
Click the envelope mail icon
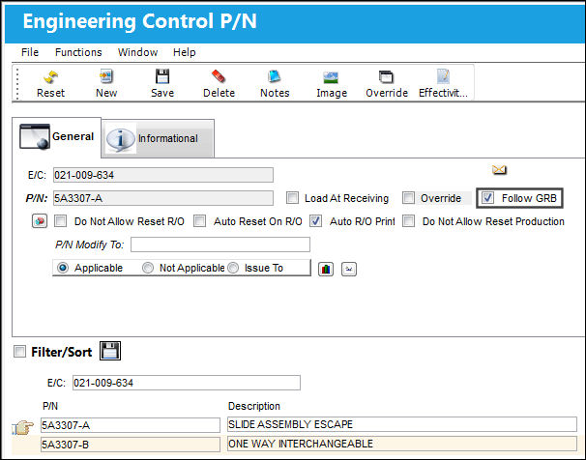(499, 170)
